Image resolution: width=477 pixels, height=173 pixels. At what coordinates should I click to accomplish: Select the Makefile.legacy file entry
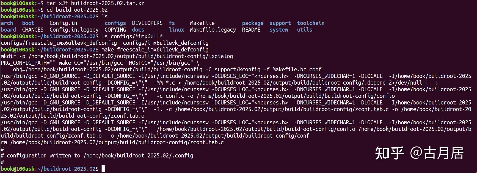tap(213, 30)
